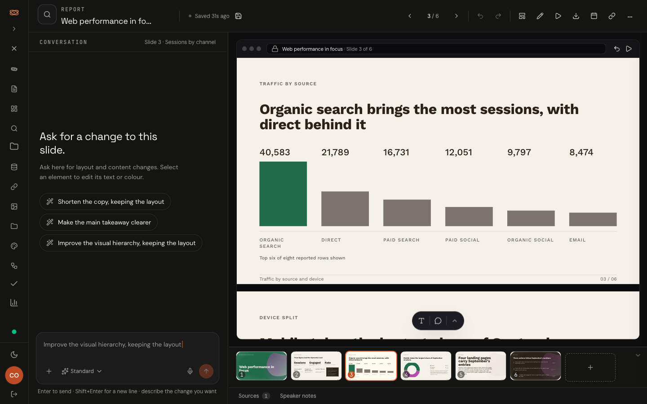Click the message input field
Image resolution: width=647 pixels, height=404 pixels.
(128, 345)
